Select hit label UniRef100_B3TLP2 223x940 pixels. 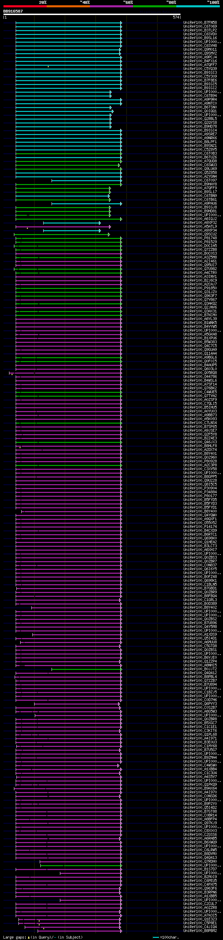pos(200,30)
